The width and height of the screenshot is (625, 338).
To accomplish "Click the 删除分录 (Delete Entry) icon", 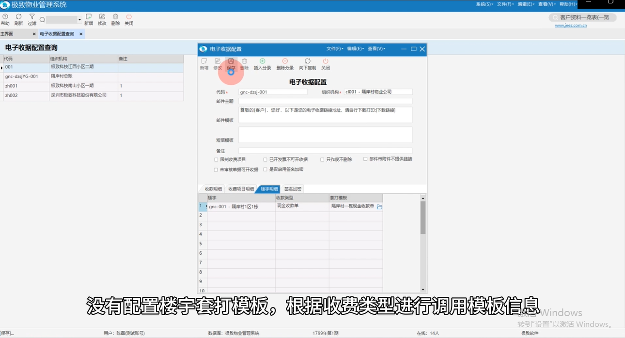I will (284, 63).
